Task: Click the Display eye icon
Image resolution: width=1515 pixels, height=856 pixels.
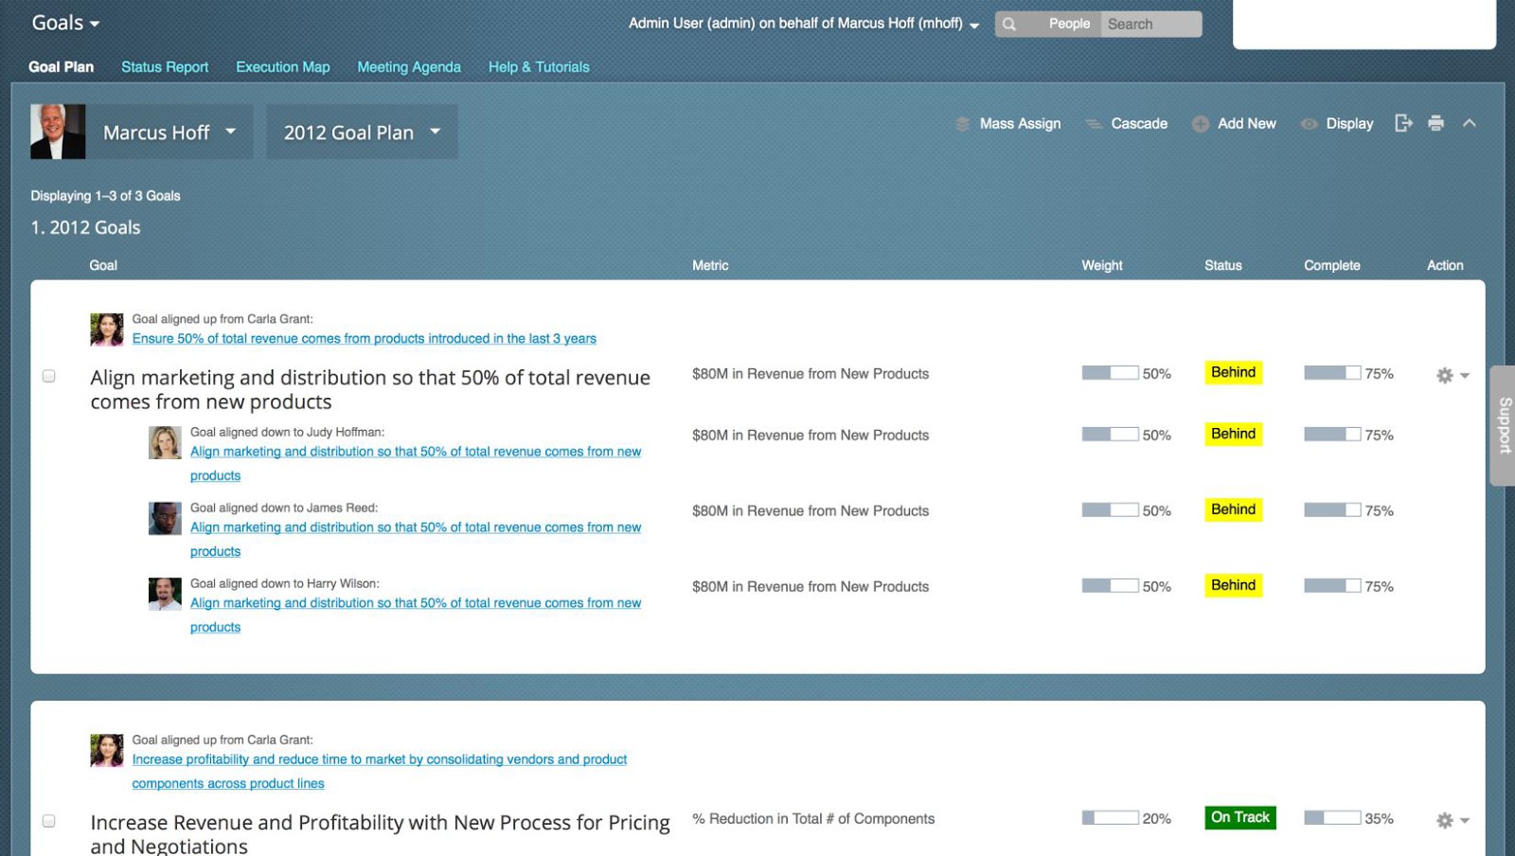Action: tap(1309, 124)
